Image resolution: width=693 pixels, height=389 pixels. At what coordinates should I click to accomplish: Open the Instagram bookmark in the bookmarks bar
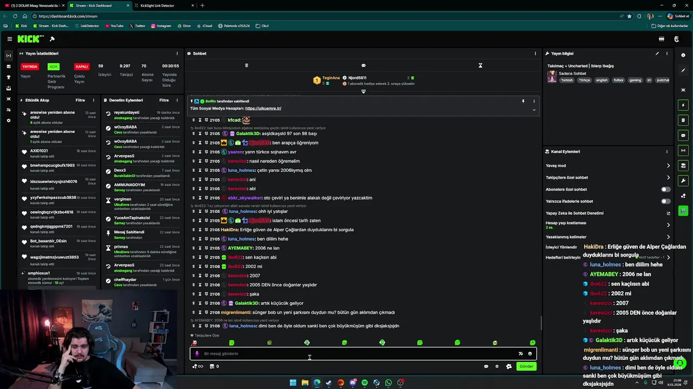161,26
